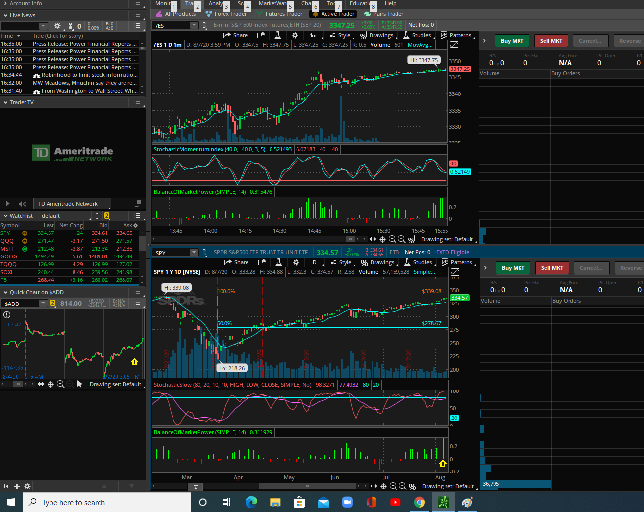Toggle the watchlist link color 2
The height and width of the screenshot is (512, 644).
[107, 216]
